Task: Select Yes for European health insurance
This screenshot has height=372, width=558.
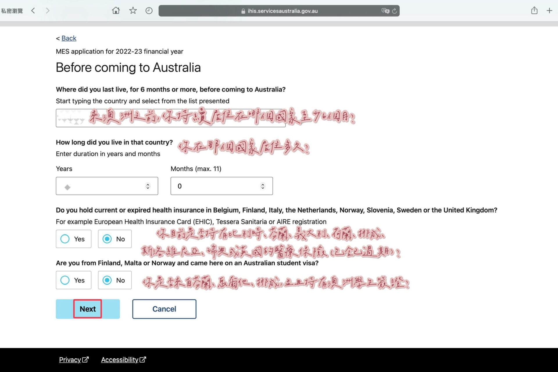Action: click(65, 239)
